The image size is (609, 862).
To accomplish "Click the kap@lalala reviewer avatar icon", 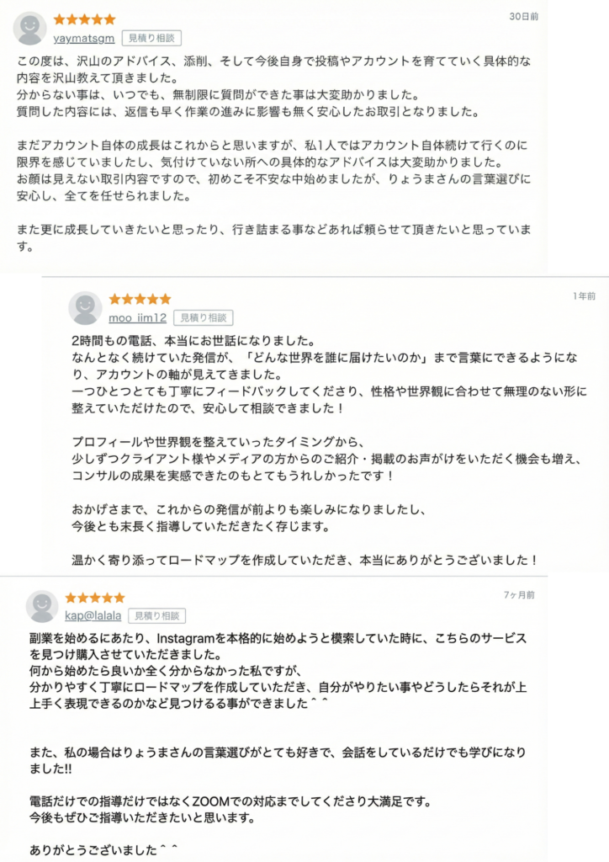I will [x=42, y=606].
